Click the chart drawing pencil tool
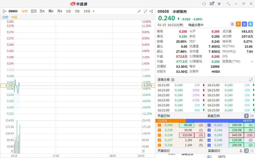Image resolution: width=255 pixels, height=158 pixels. (x=139, y=11)
